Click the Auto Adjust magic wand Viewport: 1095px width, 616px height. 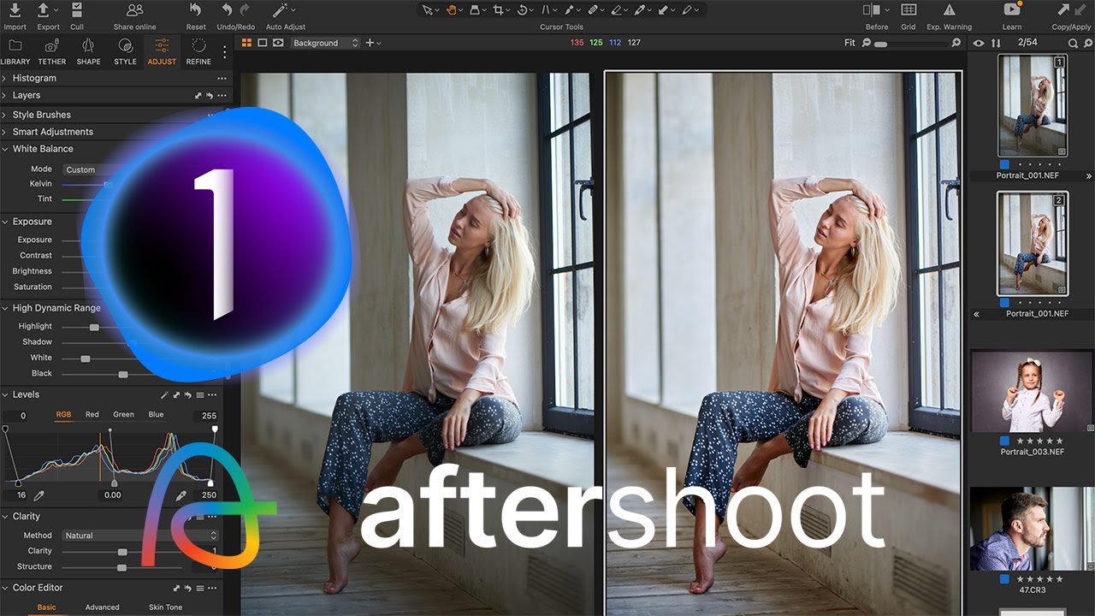[281, 10]
